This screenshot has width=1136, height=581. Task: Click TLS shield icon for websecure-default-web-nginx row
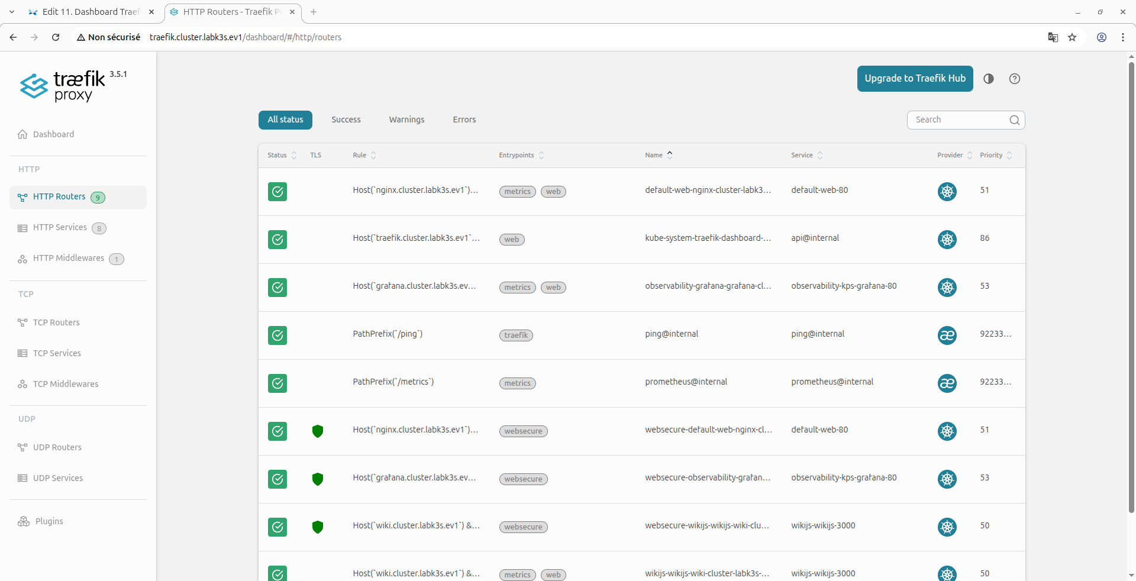click(318, 431)
